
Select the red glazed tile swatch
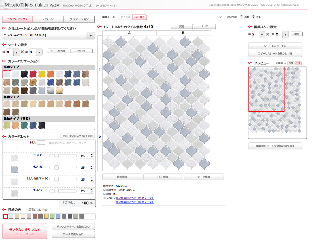coord(33,74)
